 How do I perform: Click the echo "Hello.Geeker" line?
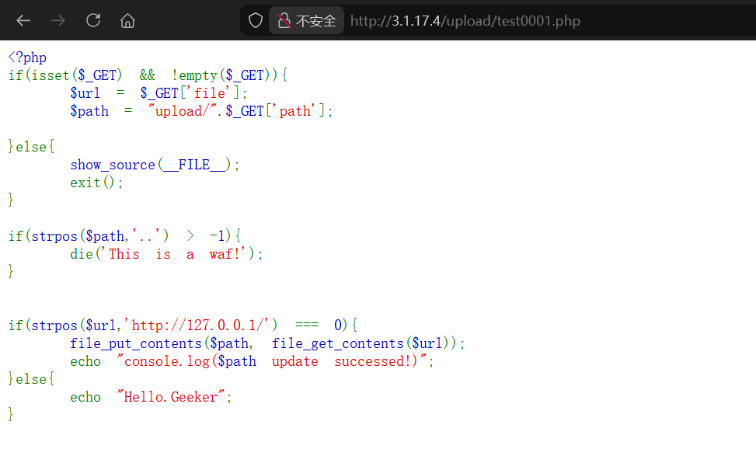151,397
